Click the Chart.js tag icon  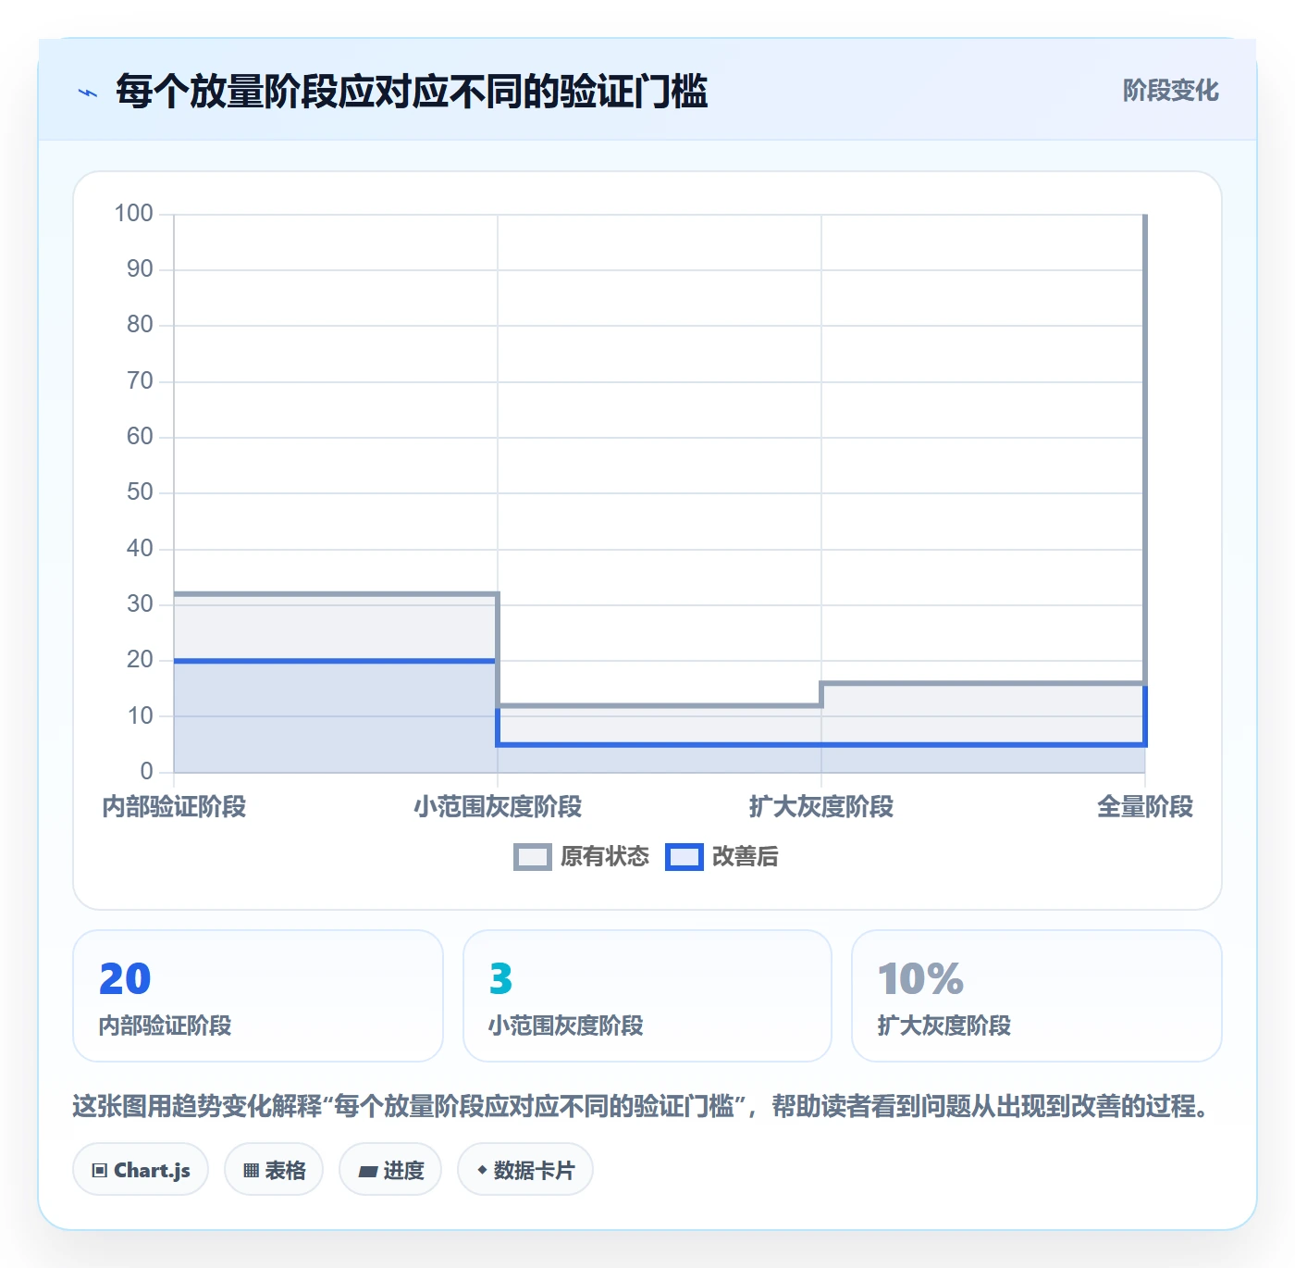tap(100, 1171)
